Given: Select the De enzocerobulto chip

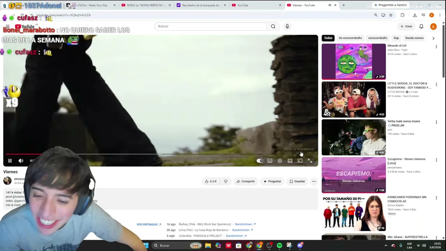Looking at the screenshot, I should [x=350, y=38].
